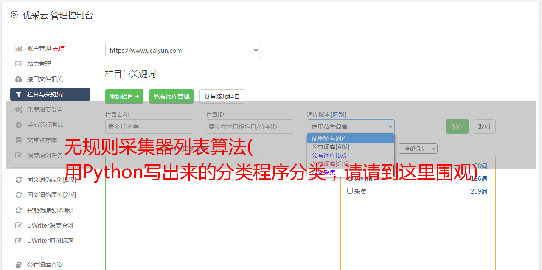The image size is (542, 270).
Task: Click the play icon for 手动运行测试
Action: click(x=19, y=125)
